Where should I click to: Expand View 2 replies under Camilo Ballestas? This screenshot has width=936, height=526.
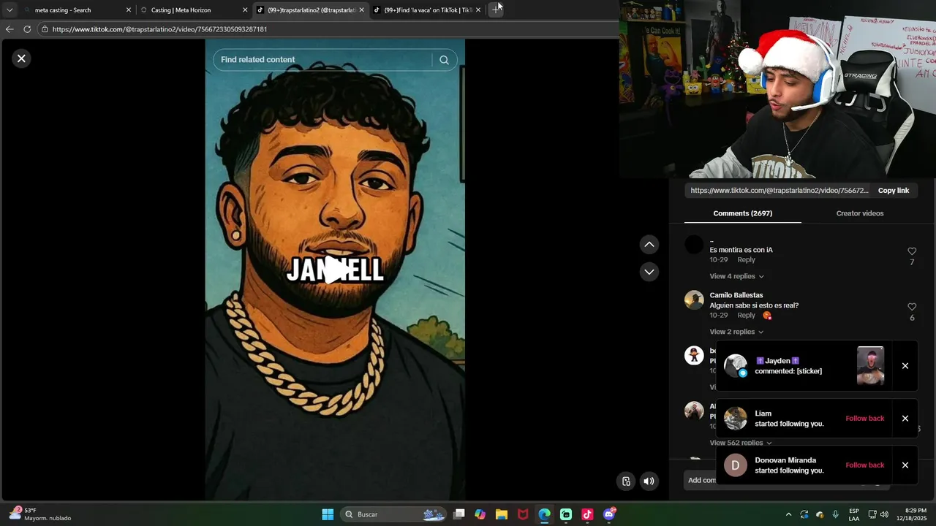pyautogui.click(x=736, y=332)
